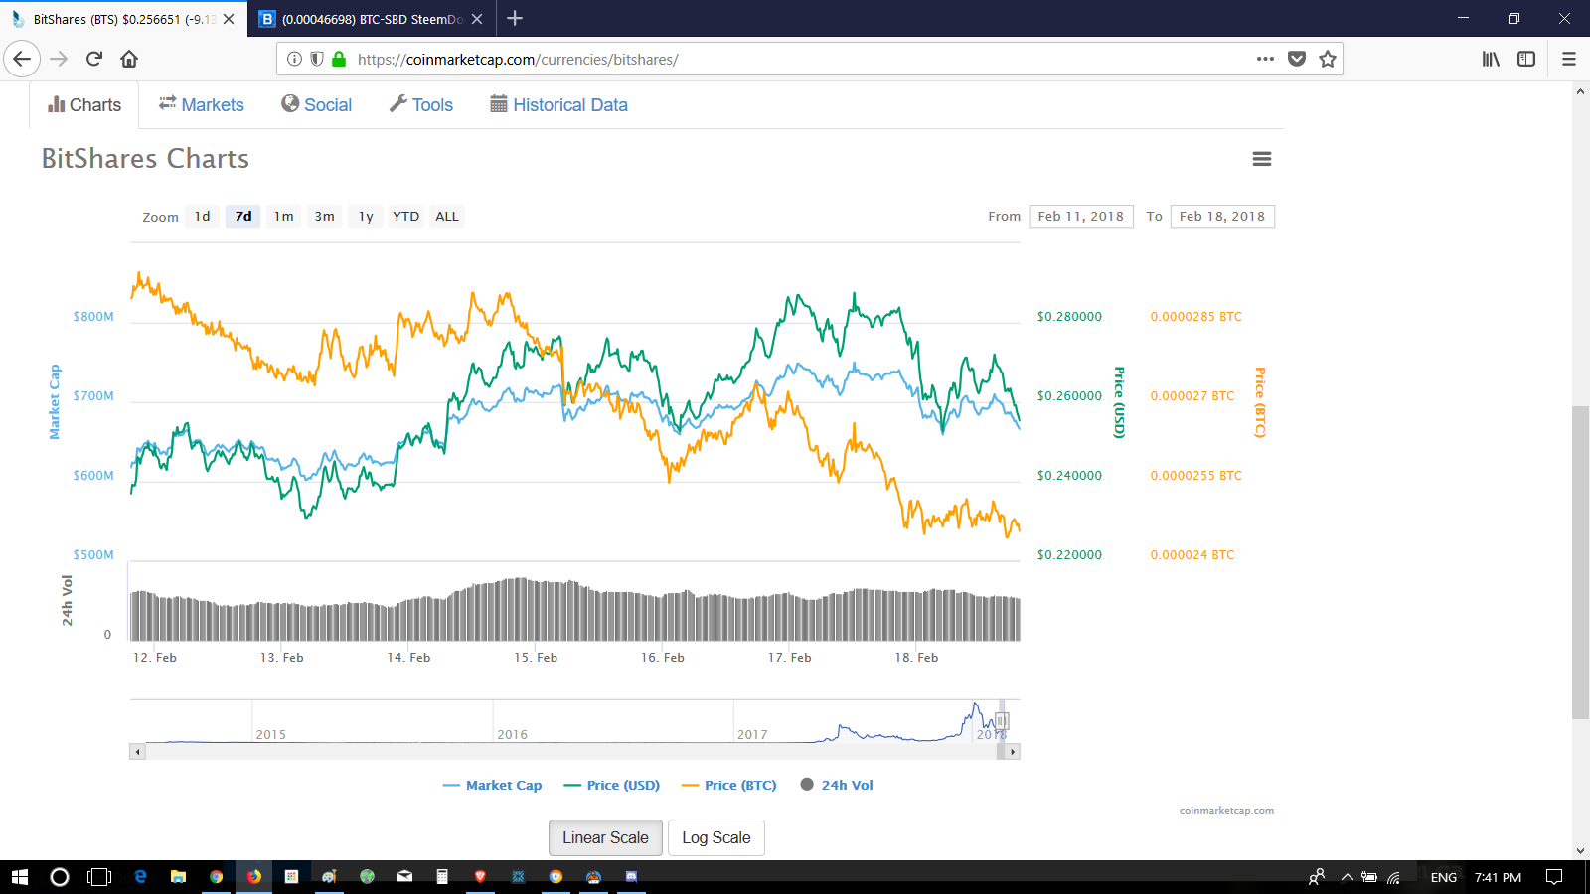Open the ENG input language selector
The width and height of the screenshot is (1590, 894).
(x=1444, y=877)
